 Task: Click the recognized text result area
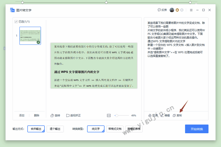coord(176,64)
